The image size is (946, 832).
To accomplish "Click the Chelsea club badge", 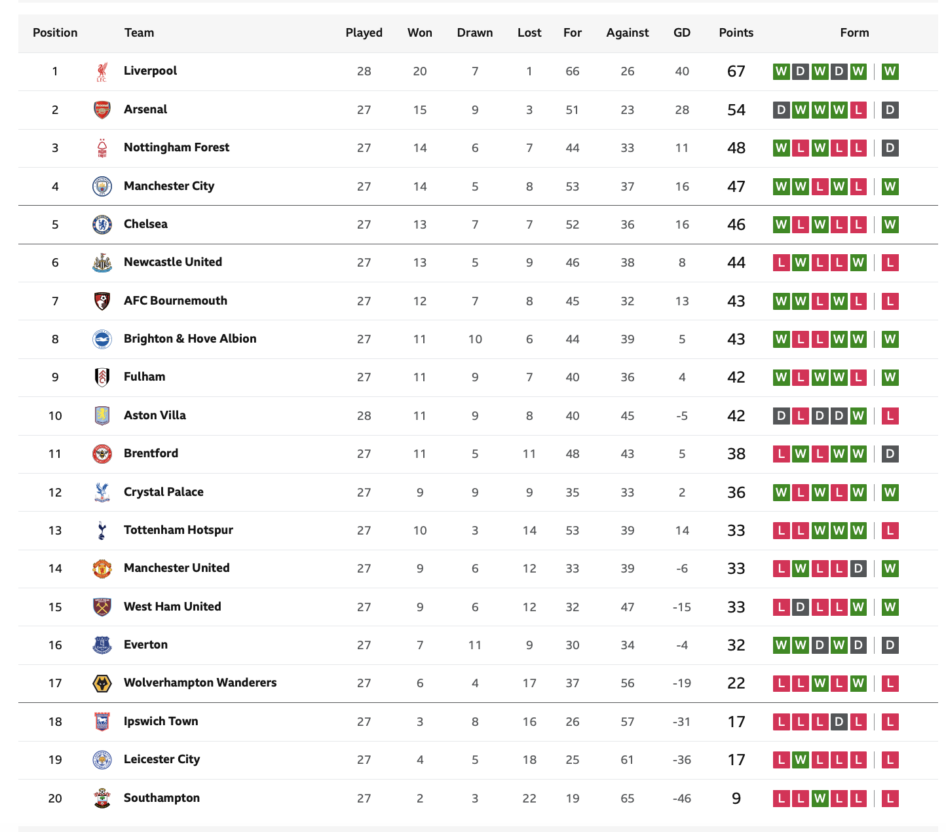I will pos(102,224).
